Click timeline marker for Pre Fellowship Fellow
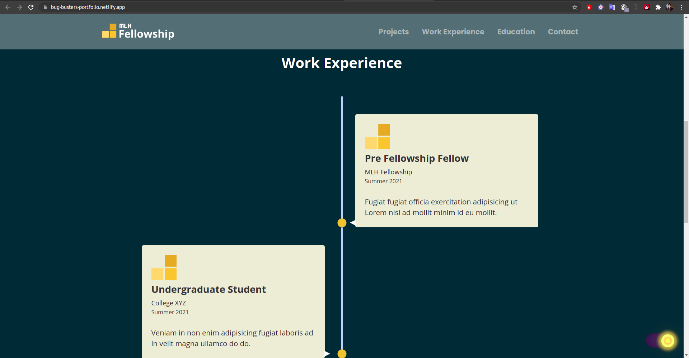Viewport: 689px width, 358px height. (x=342, y=223)
